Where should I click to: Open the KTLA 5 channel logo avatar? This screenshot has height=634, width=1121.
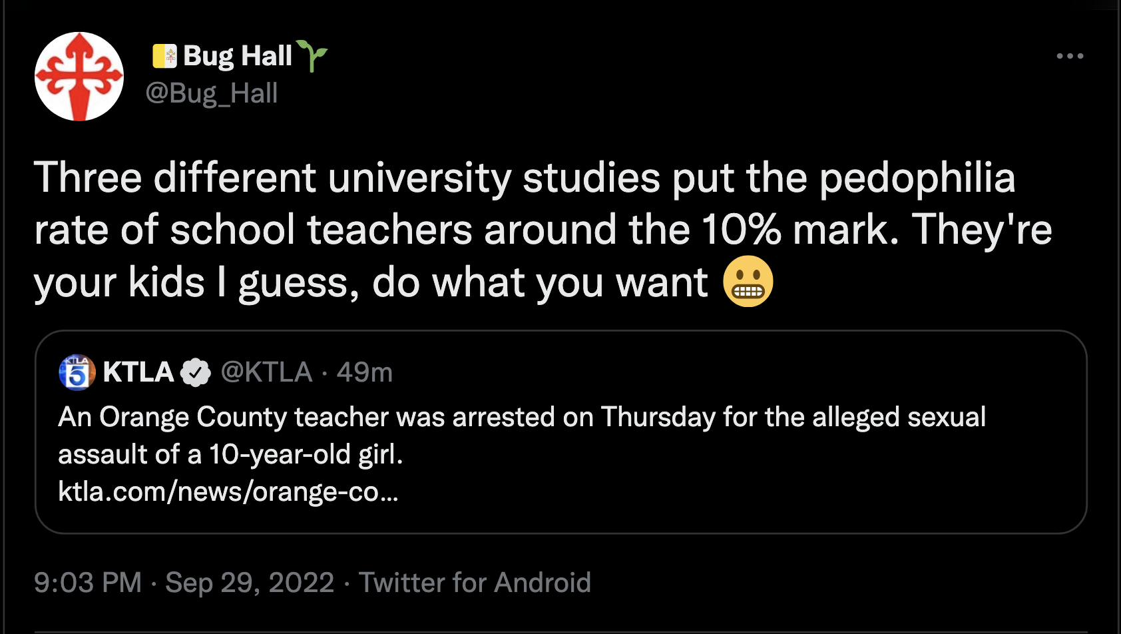tap(77, 372)
